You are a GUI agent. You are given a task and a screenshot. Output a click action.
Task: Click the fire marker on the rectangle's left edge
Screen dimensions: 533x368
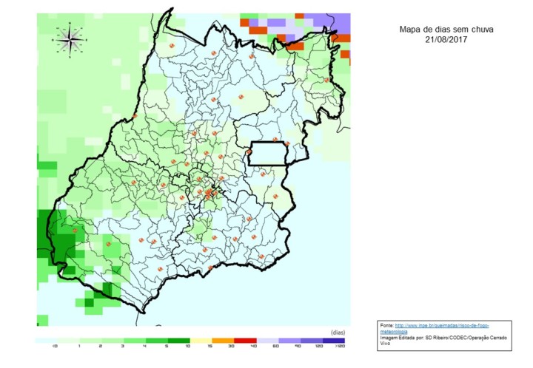point(249,153)
